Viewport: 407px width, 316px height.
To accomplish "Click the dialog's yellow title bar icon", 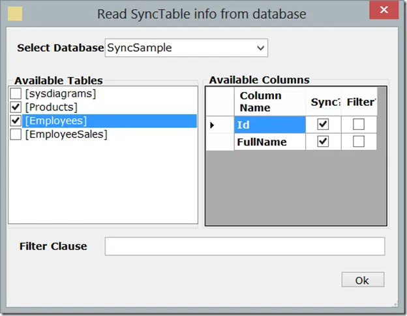I will [14, 14].
